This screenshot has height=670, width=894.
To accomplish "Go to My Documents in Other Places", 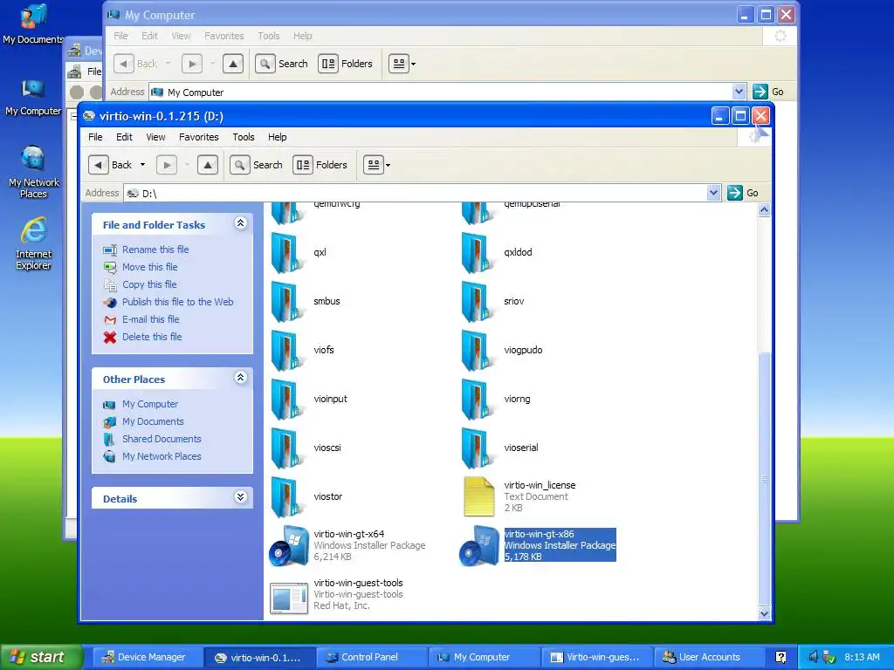I will tap(153, 421).
